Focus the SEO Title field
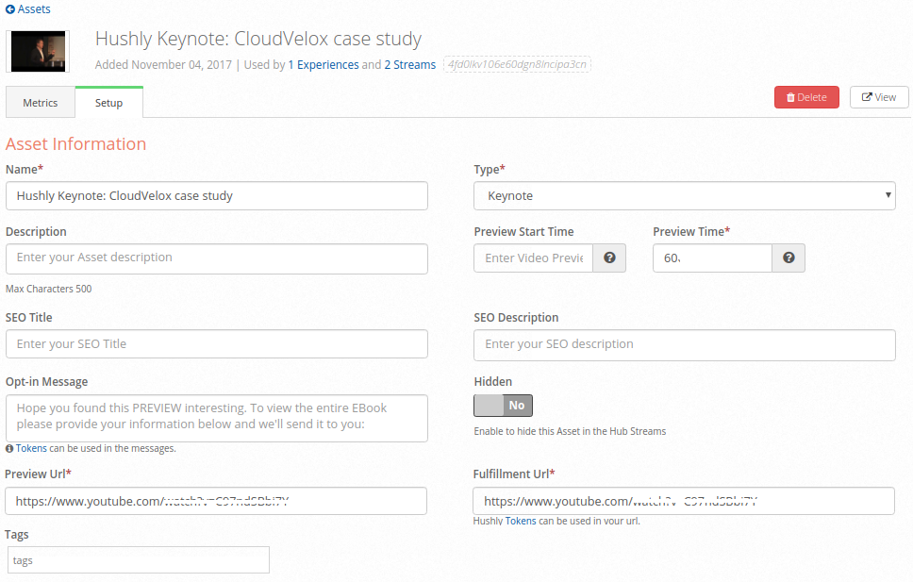 point(217,343)
